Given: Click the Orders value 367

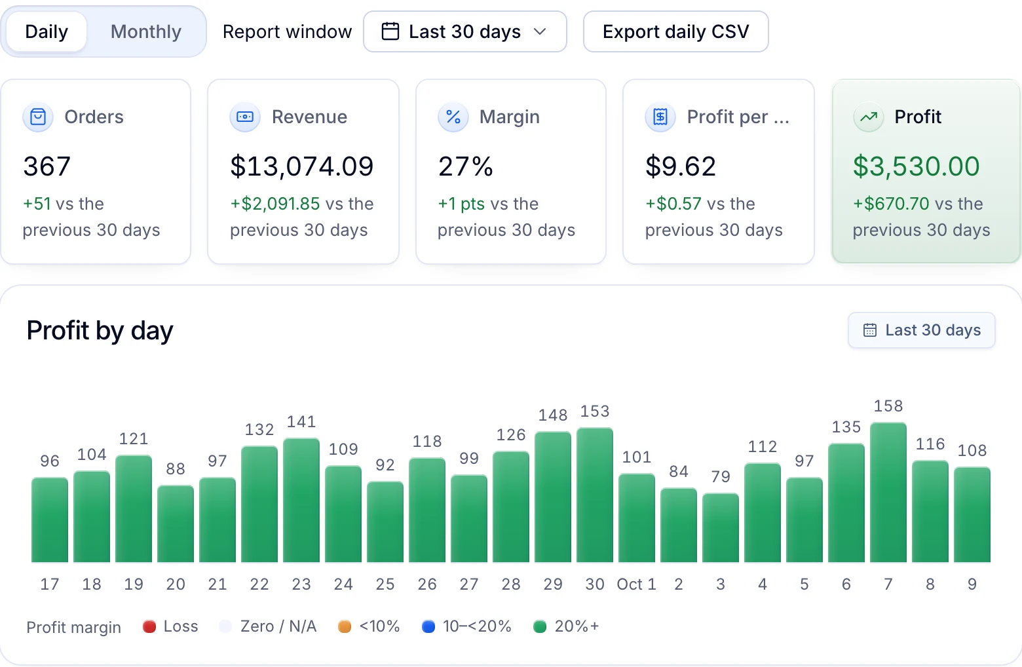Looking at the screenshot, I should tap(47, 166).
